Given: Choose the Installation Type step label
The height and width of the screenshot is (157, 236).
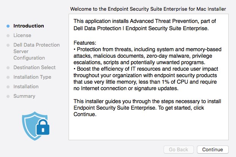Looking at the screenshot, I should point(32,77).
